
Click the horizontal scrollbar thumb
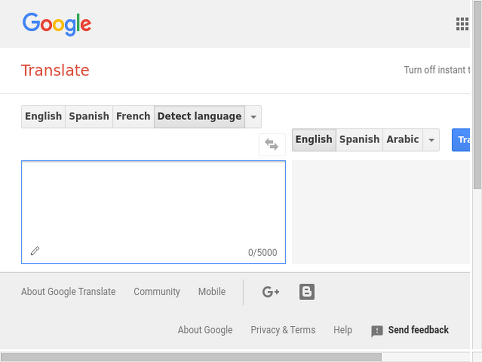click(x=191, y=357)
